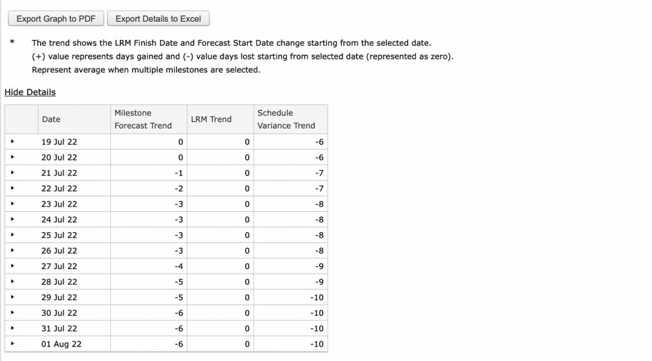Expand the 25 Jul 22 row

12,235
